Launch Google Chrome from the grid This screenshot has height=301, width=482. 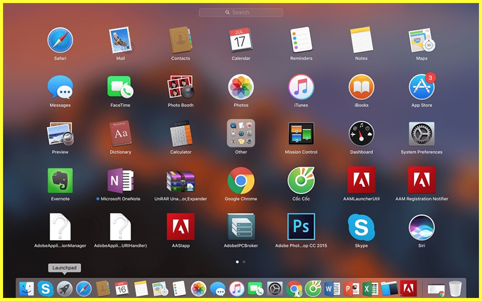pos(241,181)
